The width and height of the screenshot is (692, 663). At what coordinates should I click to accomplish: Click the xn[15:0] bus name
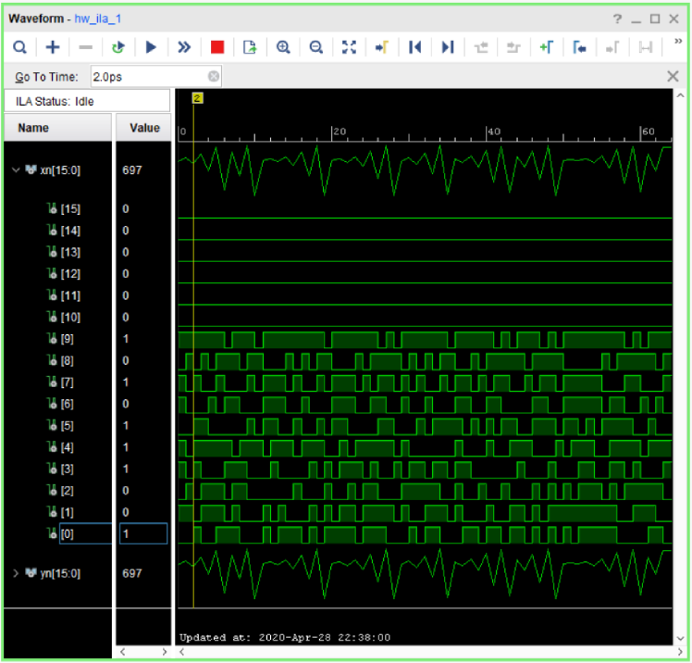[x=60, y=170]
